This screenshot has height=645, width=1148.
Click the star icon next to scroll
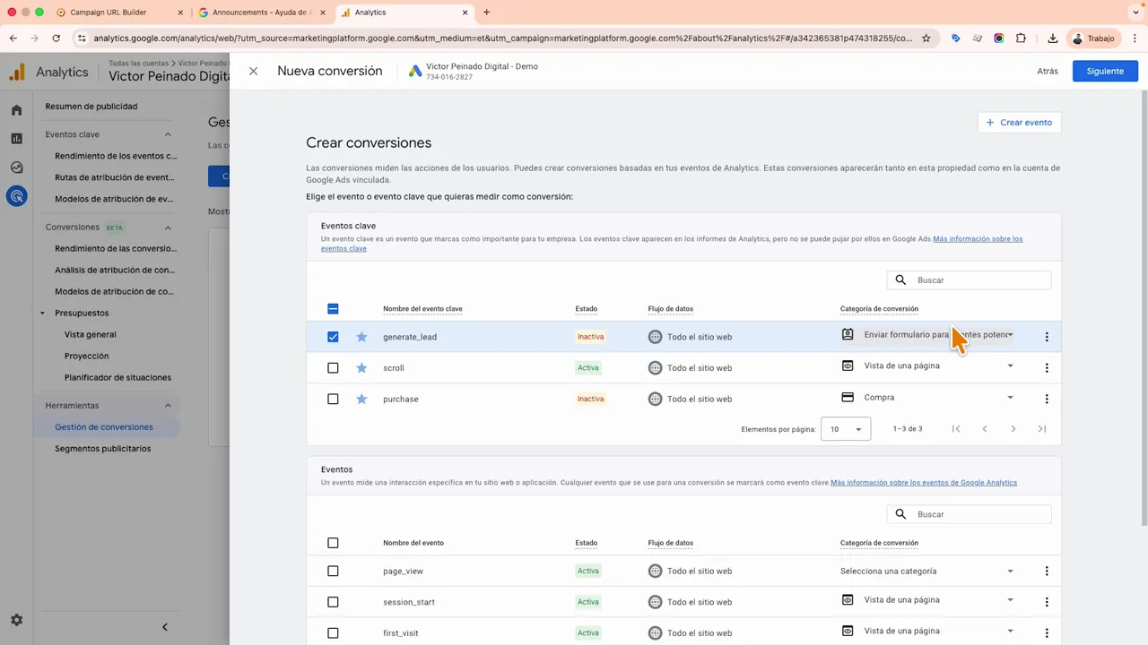click(x=361, y=368)
